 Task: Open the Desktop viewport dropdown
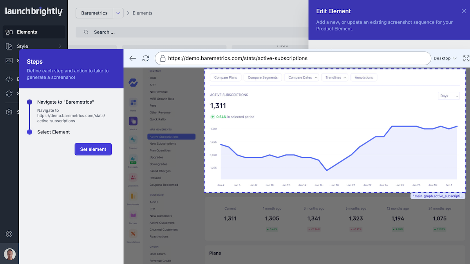tap(445, 58)
